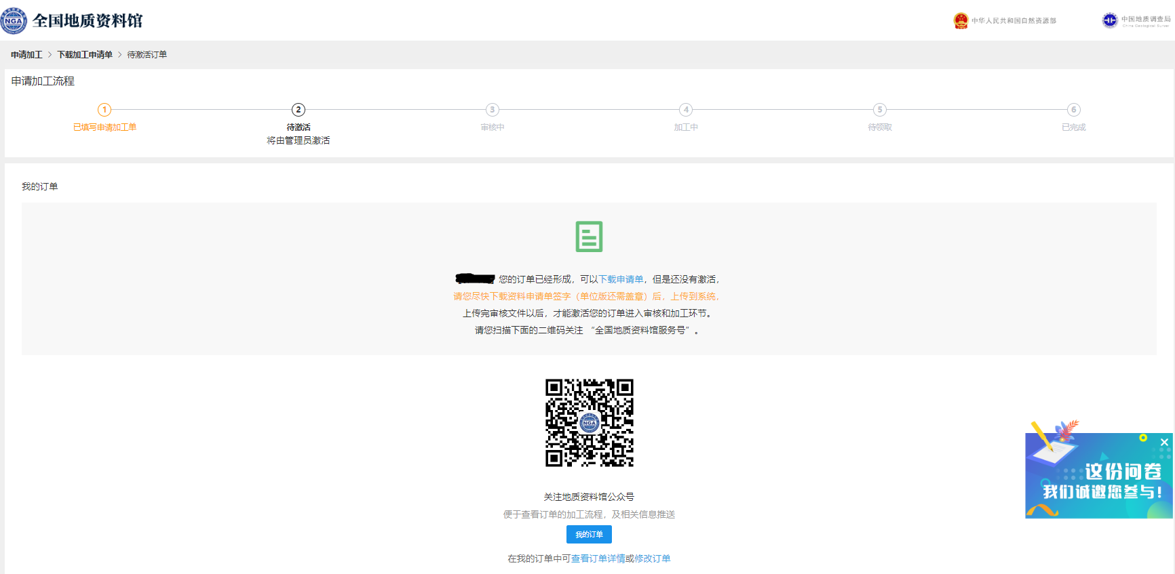Click 已填写申请加工单 step label
The width and height of the screenshot is (1175, 574).
pos(104,127)
